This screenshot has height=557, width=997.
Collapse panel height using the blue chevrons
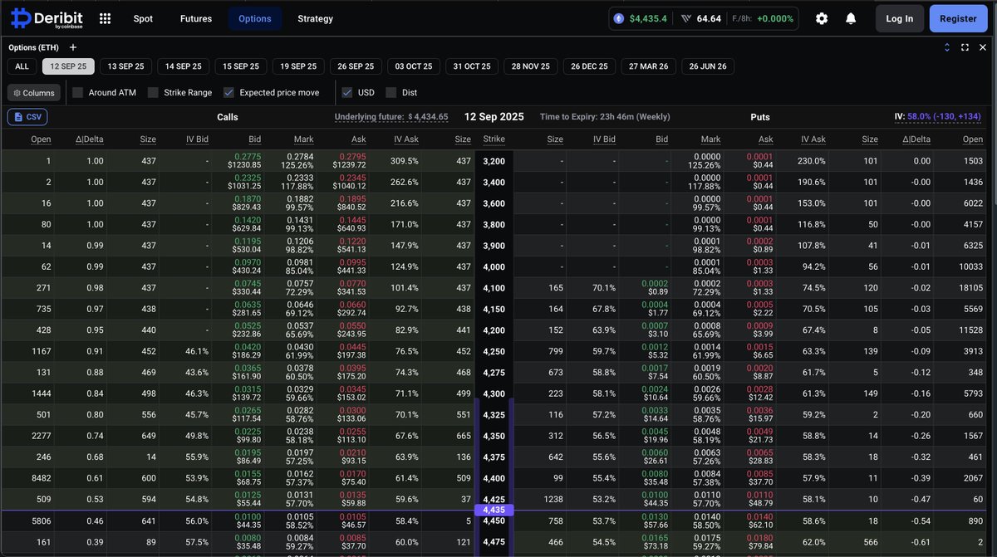coord(947,47)
